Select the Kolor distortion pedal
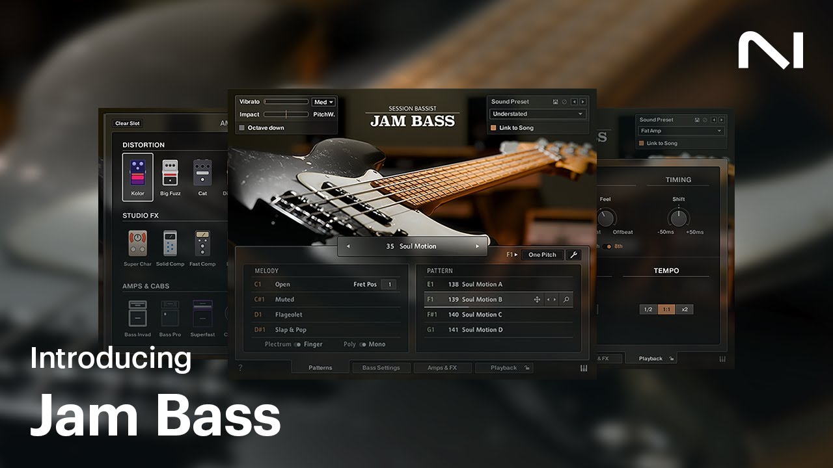The height and width of the screenshot is (468, 833). (x=138, y=177)
